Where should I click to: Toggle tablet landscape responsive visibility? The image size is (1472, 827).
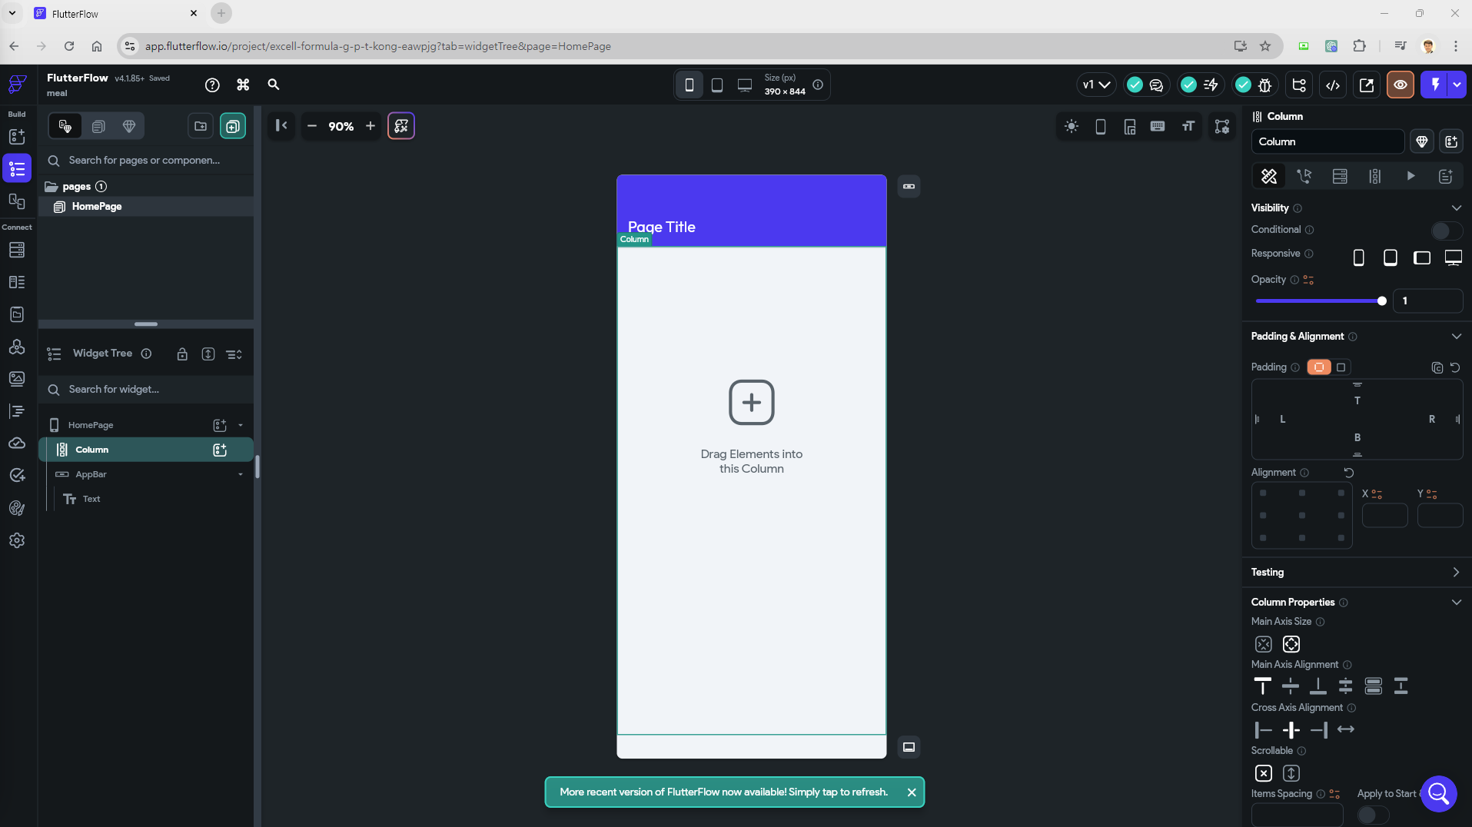pyautogui.click(x=1422, y=257)
